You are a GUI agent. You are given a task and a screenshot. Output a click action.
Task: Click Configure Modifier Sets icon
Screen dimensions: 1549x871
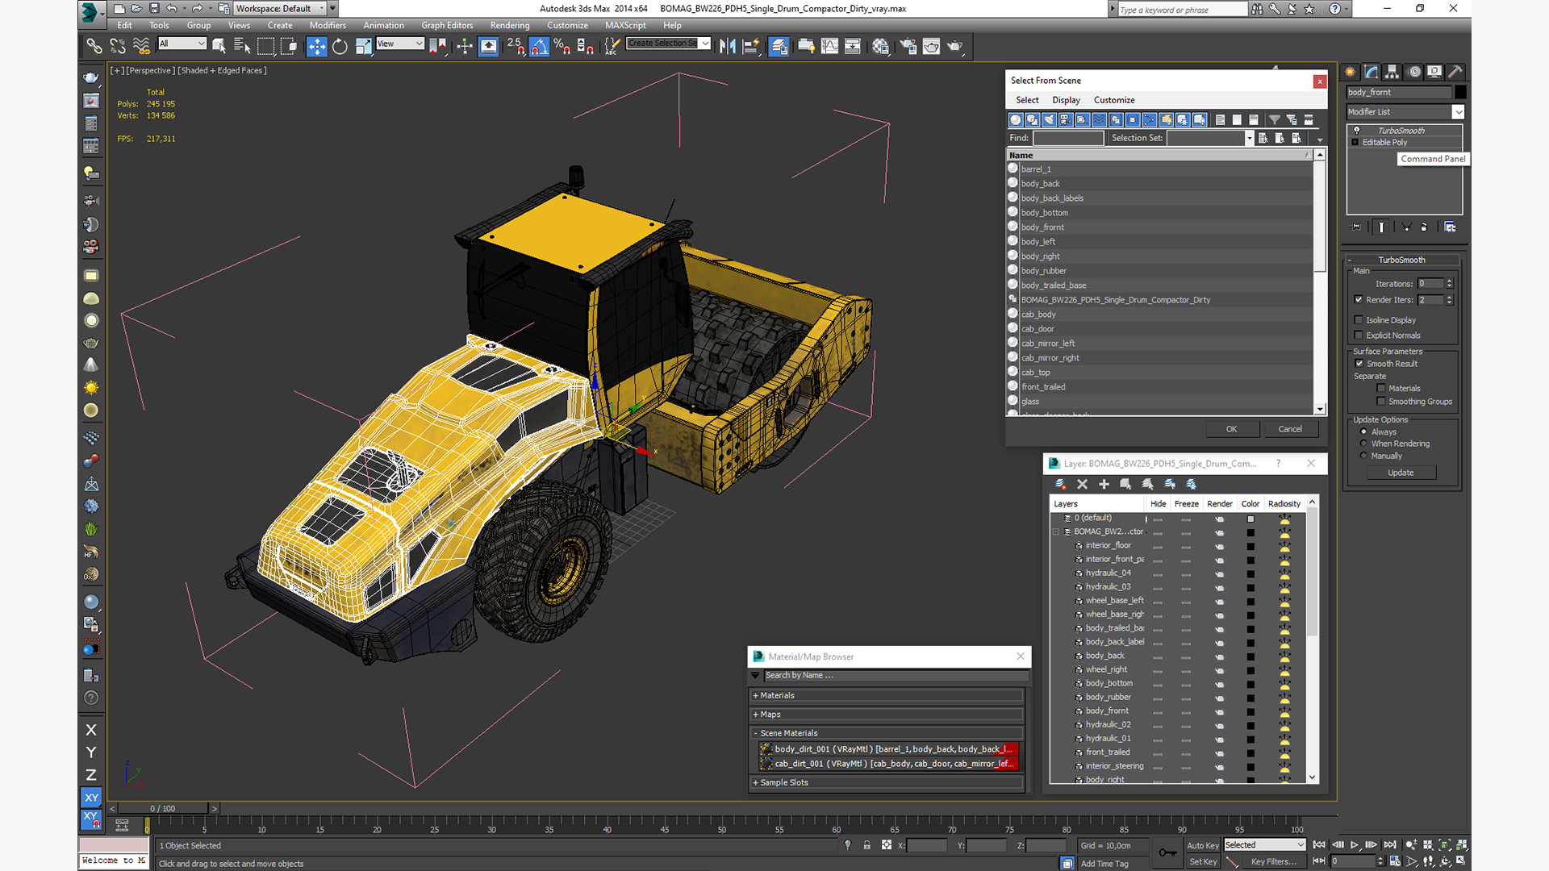tap(1450, 227)
